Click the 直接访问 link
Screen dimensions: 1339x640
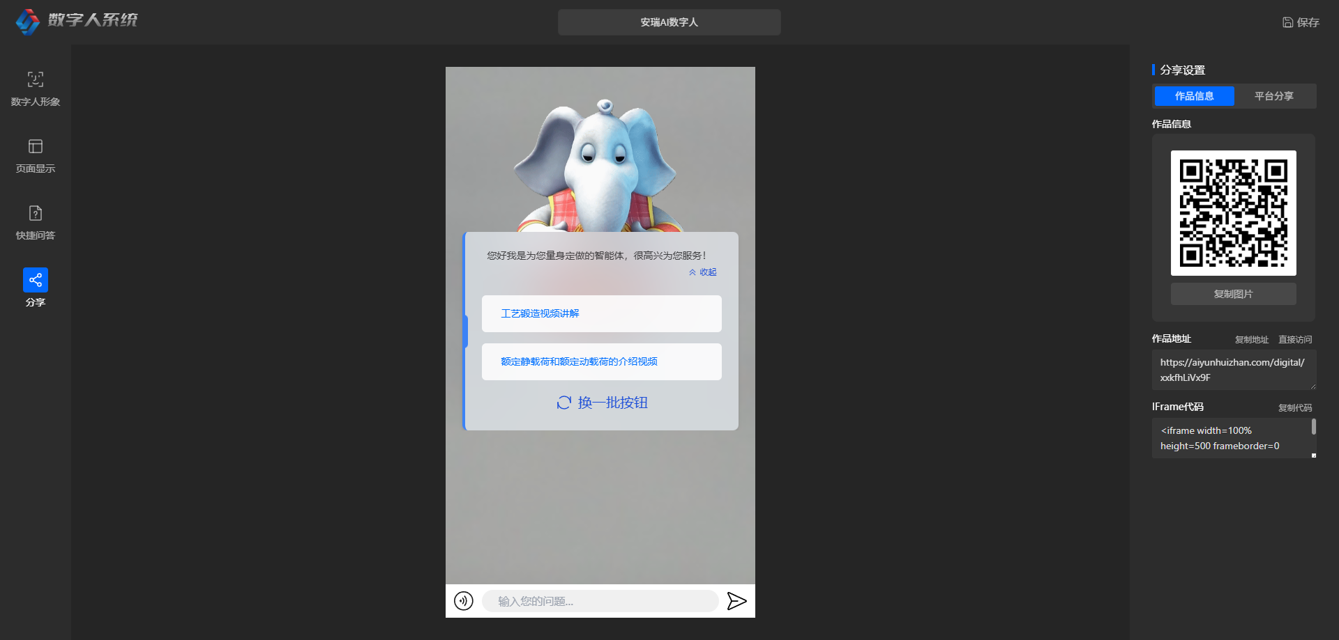pyautogui.click(x=1294, y=339)
